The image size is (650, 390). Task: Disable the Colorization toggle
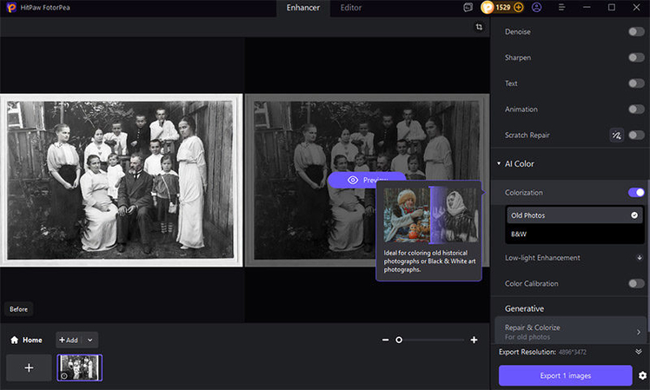(x=636, y=193)
